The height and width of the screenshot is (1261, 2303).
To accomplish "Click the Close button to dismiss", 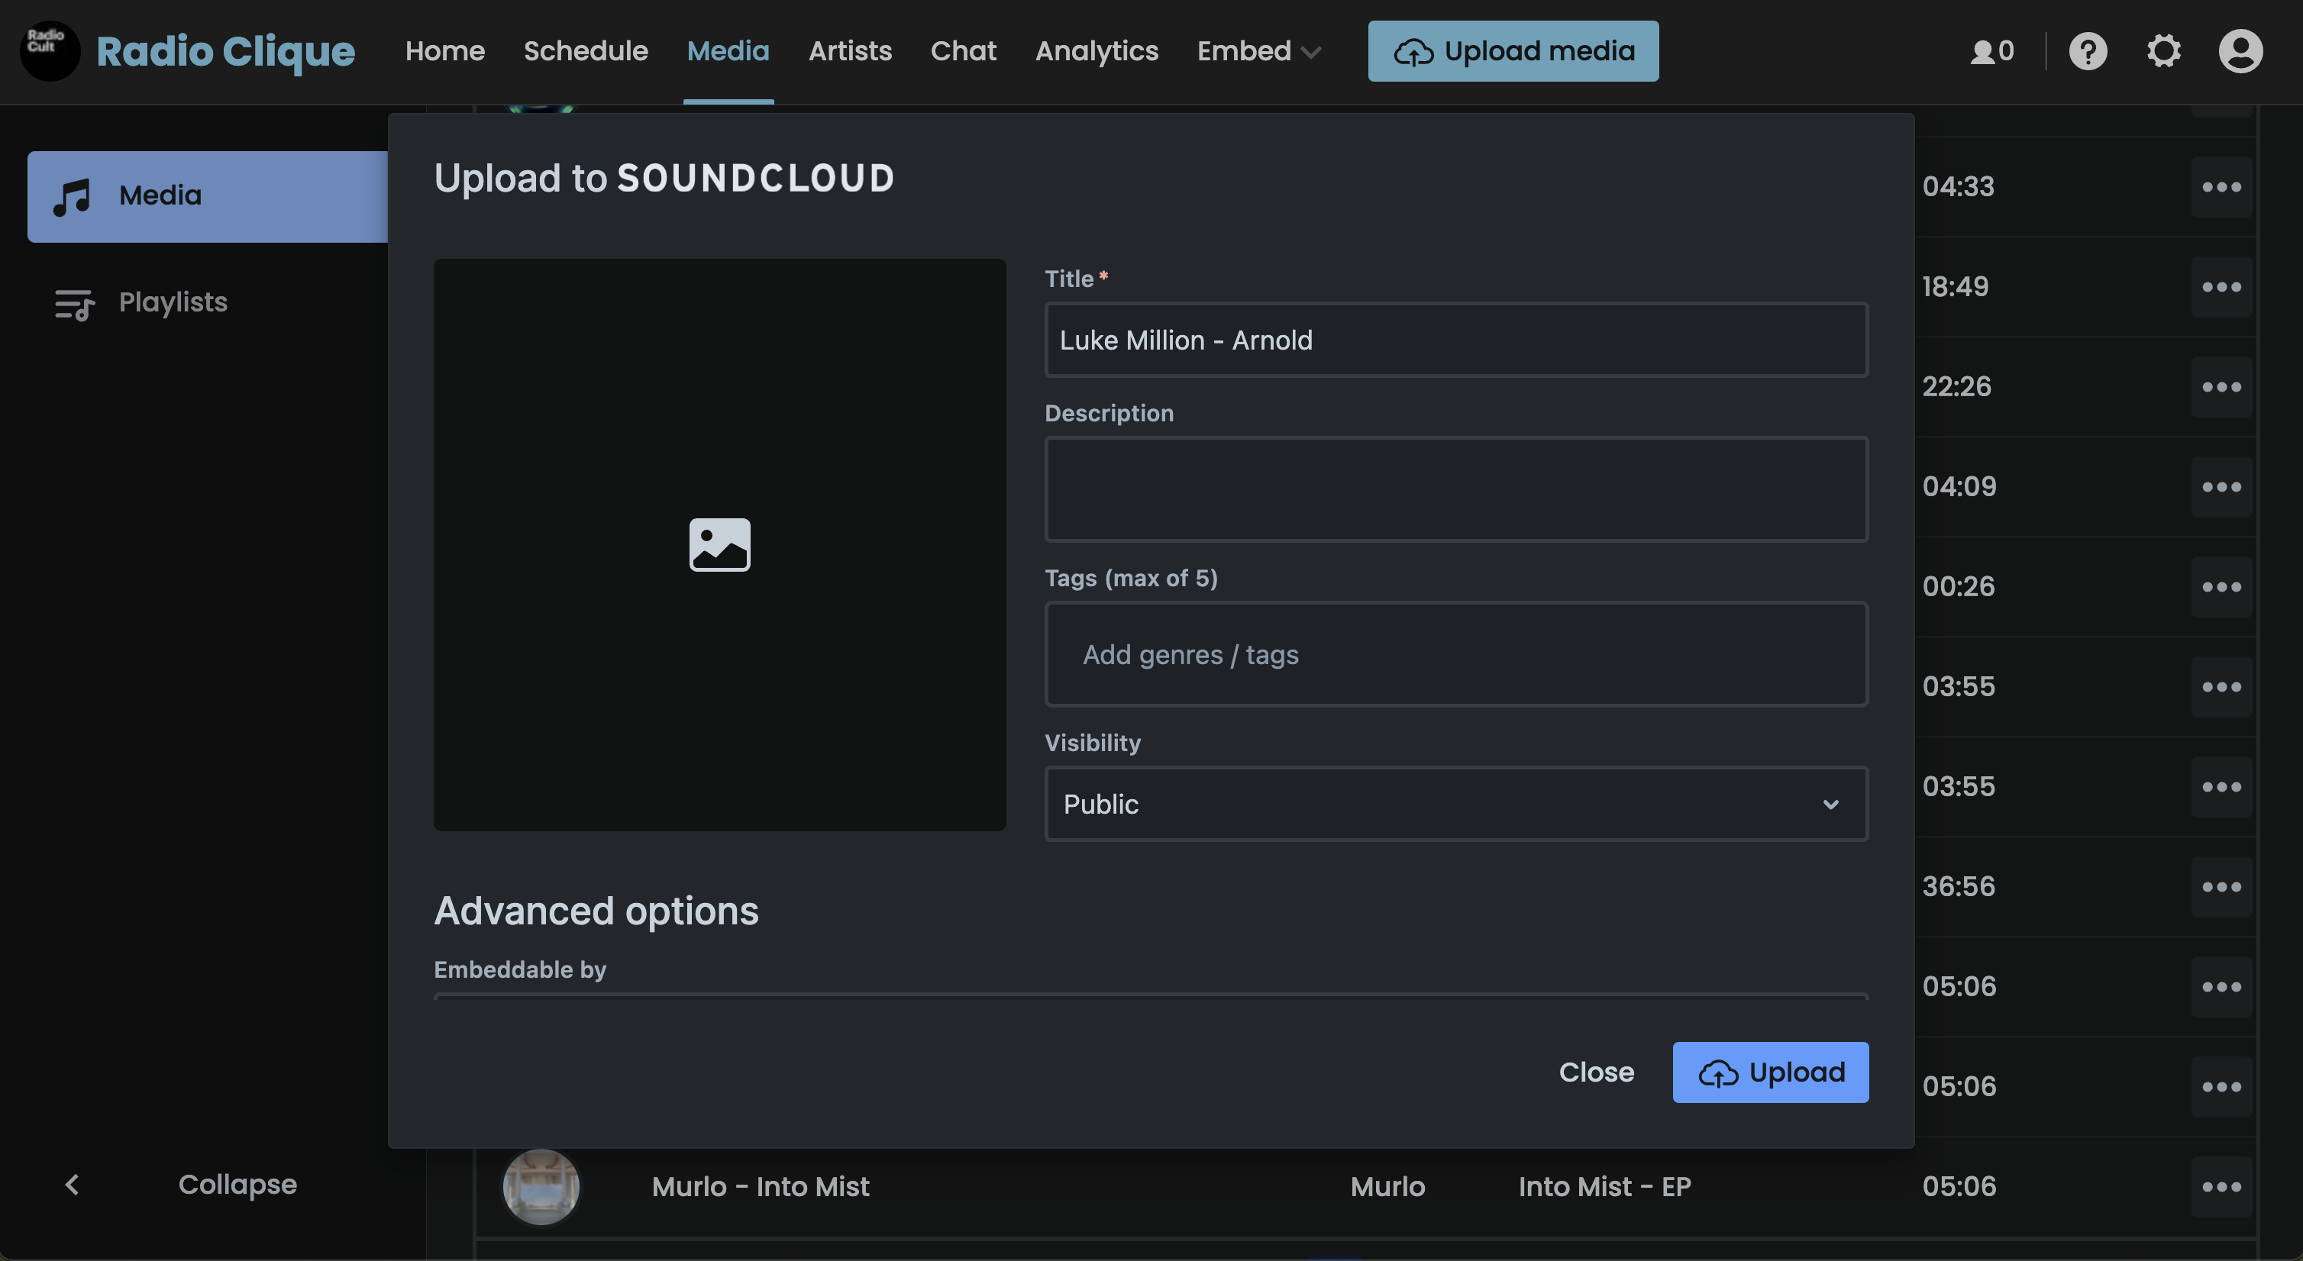I will [1597, 1072].
